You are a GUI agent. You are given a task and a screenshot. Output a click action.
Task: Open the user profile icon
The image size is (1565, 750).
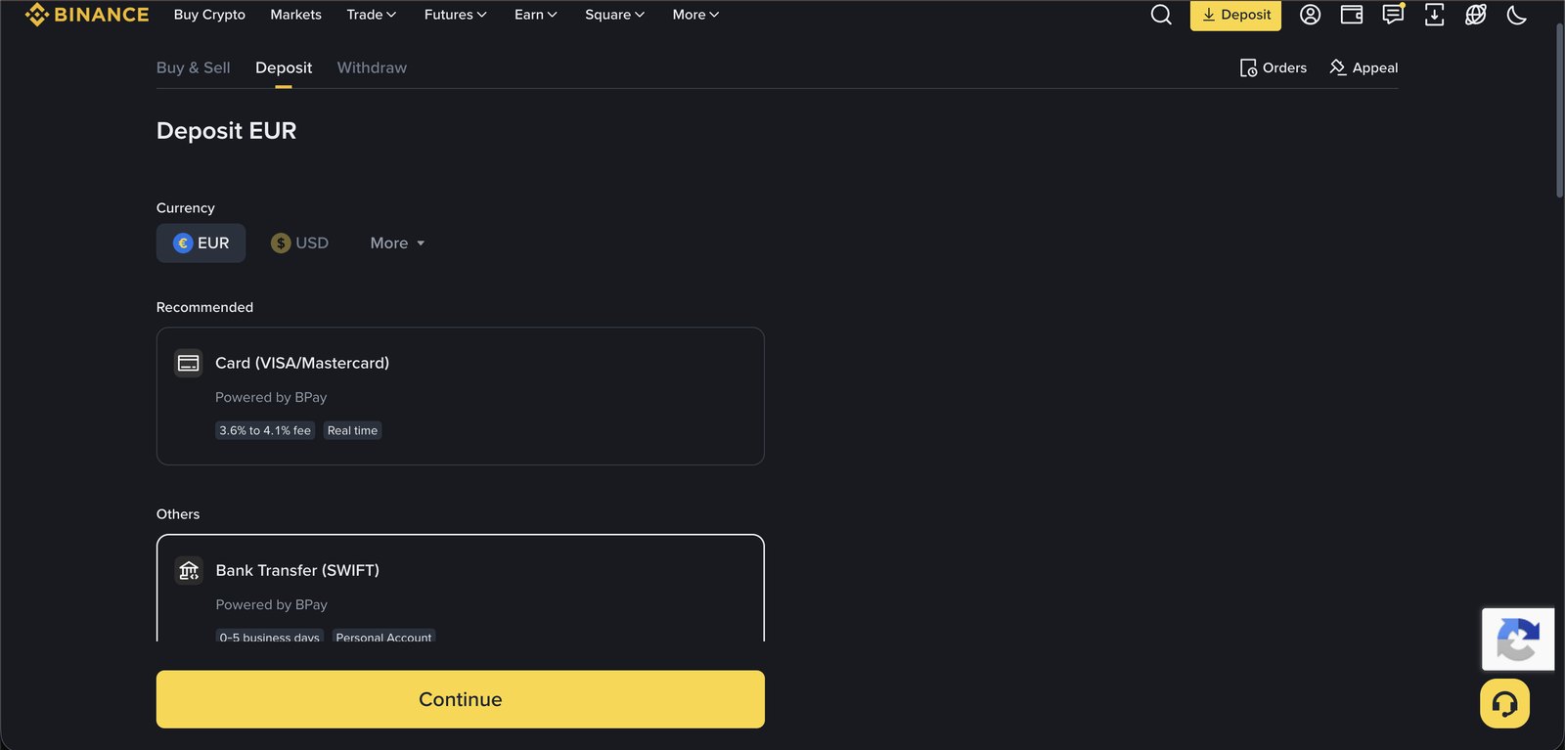[x=1311, y=15]
